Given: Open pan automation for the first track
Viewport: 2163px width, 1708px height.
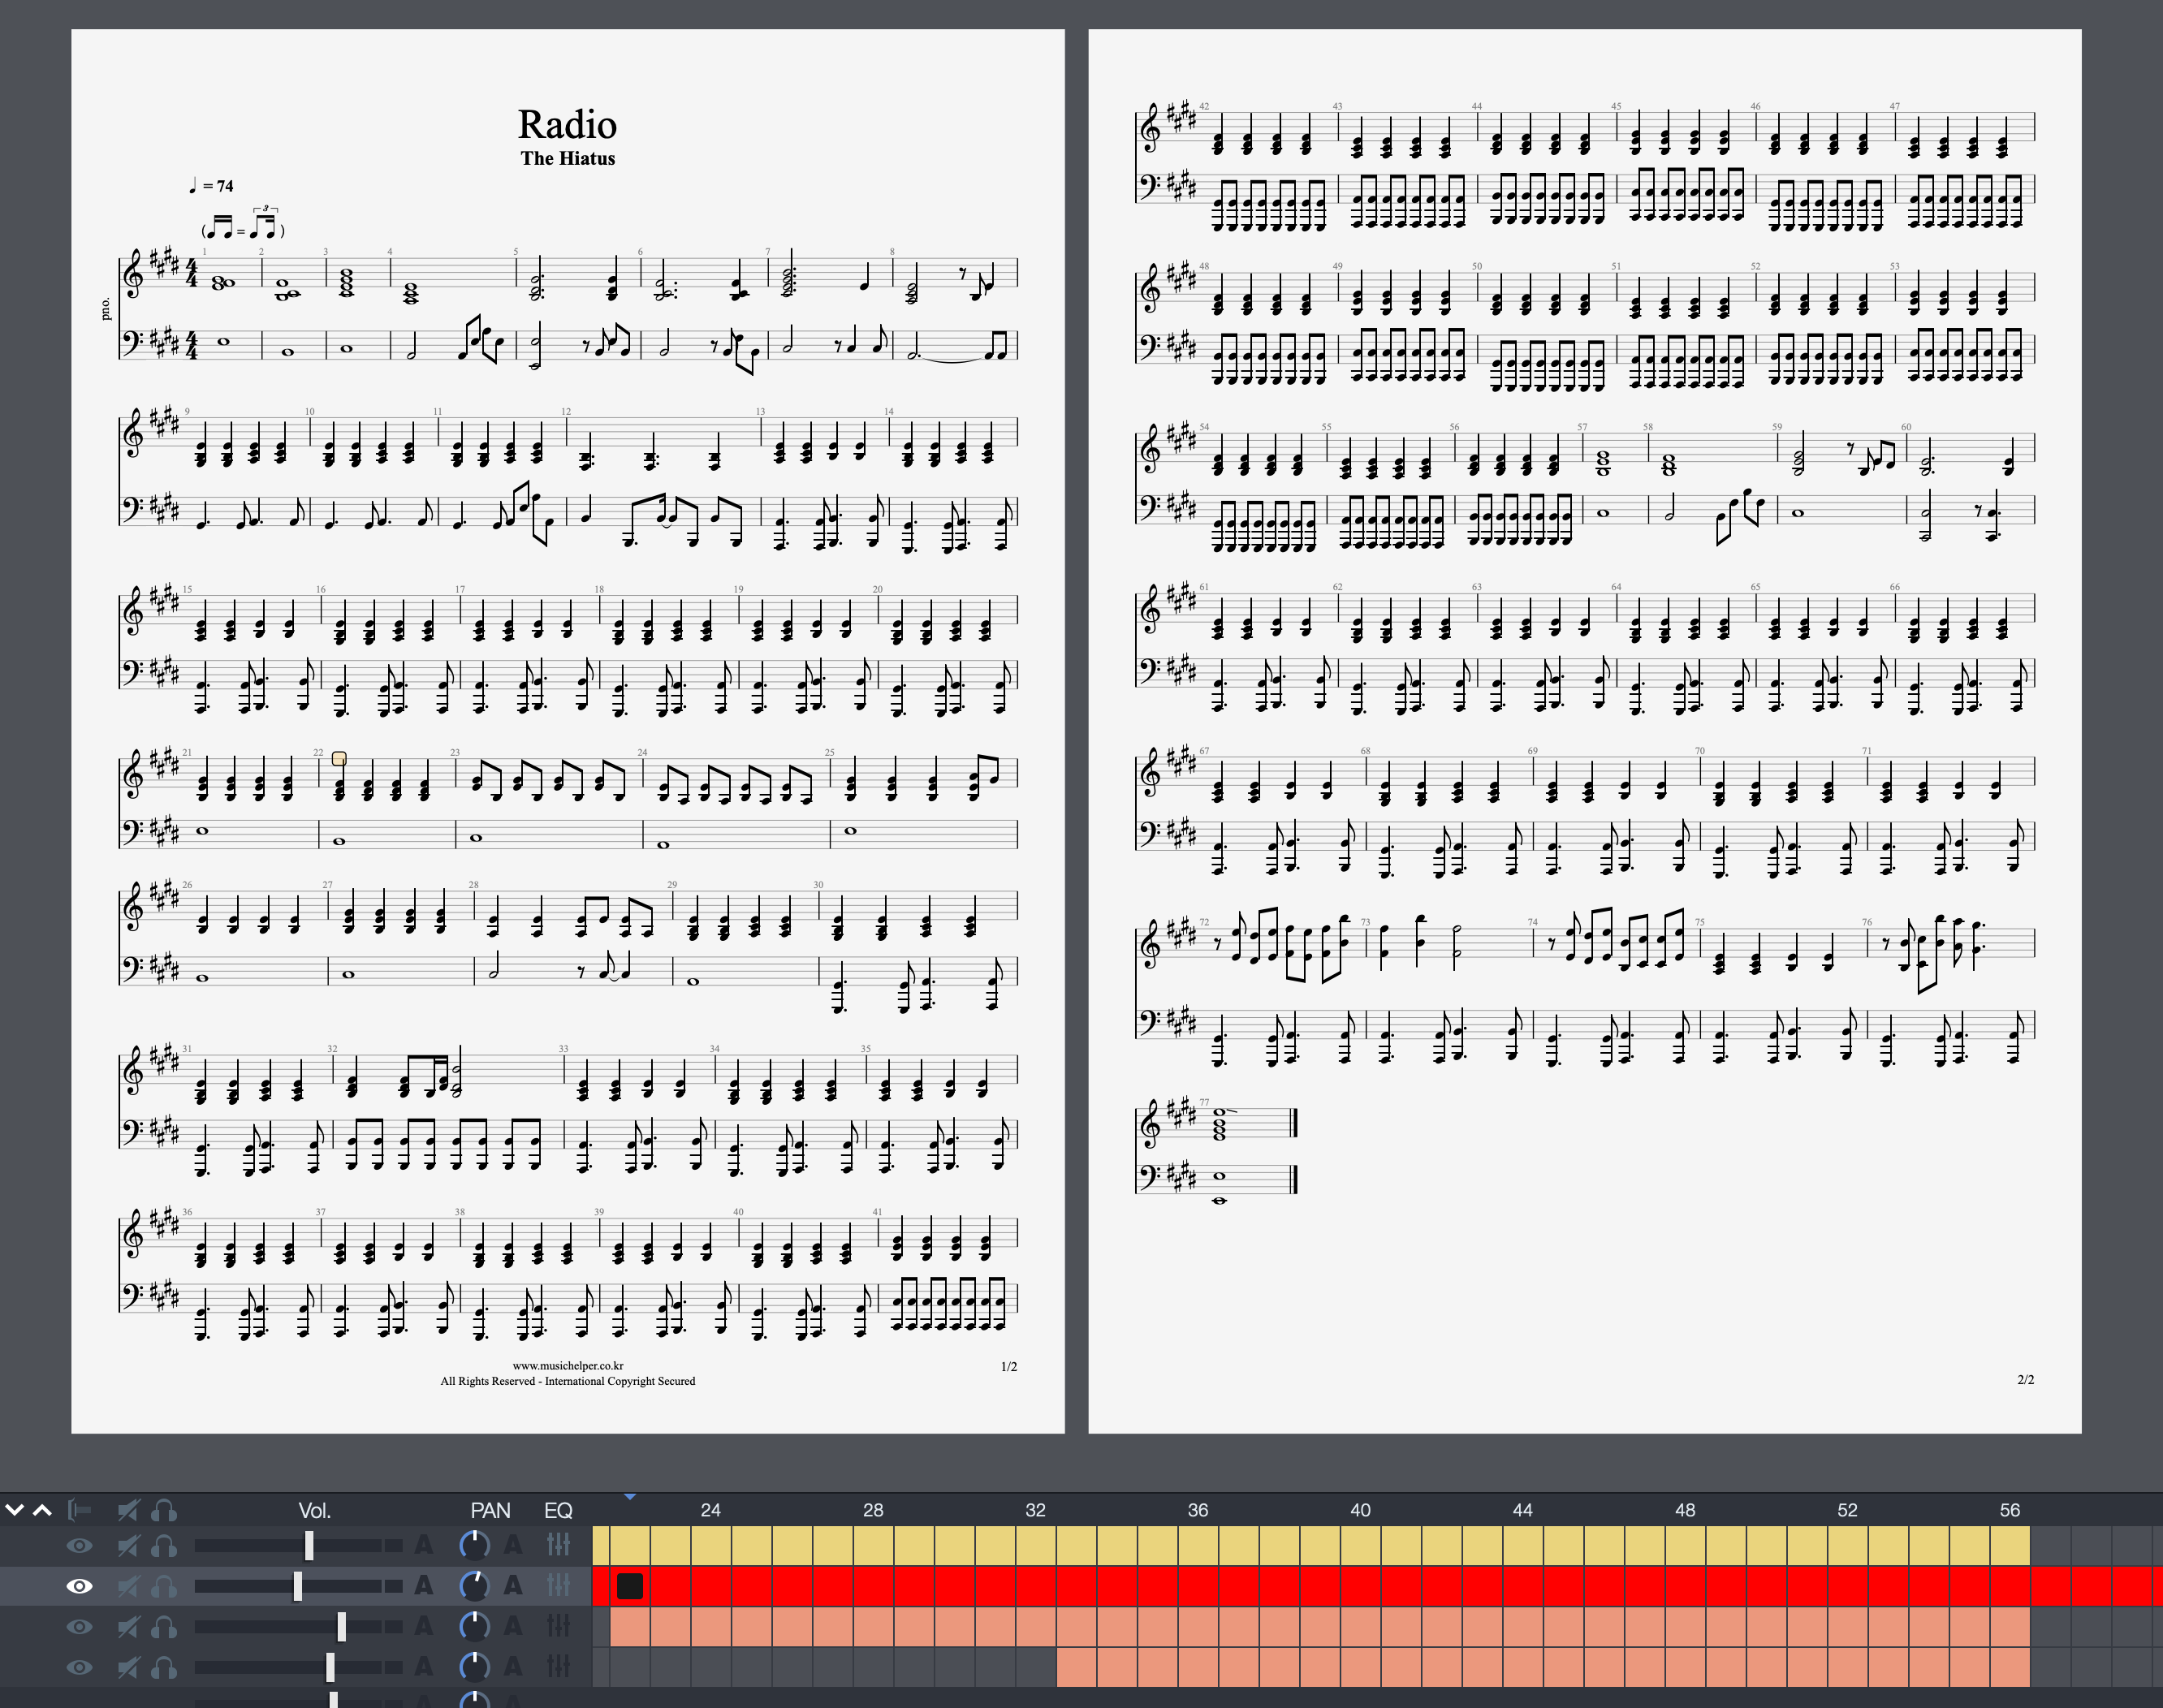Looking at the screenshot, I should (x=513, y=1546).
